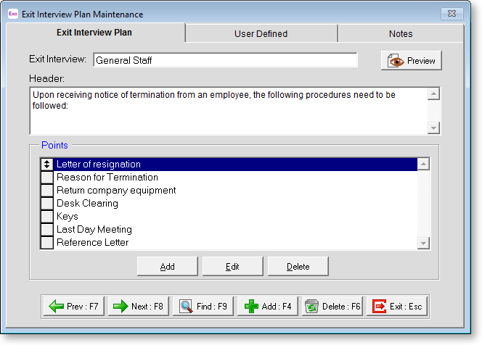Screen dimensions: 482x345
Task: Switch to the User Defined tab
Action: 261,33
